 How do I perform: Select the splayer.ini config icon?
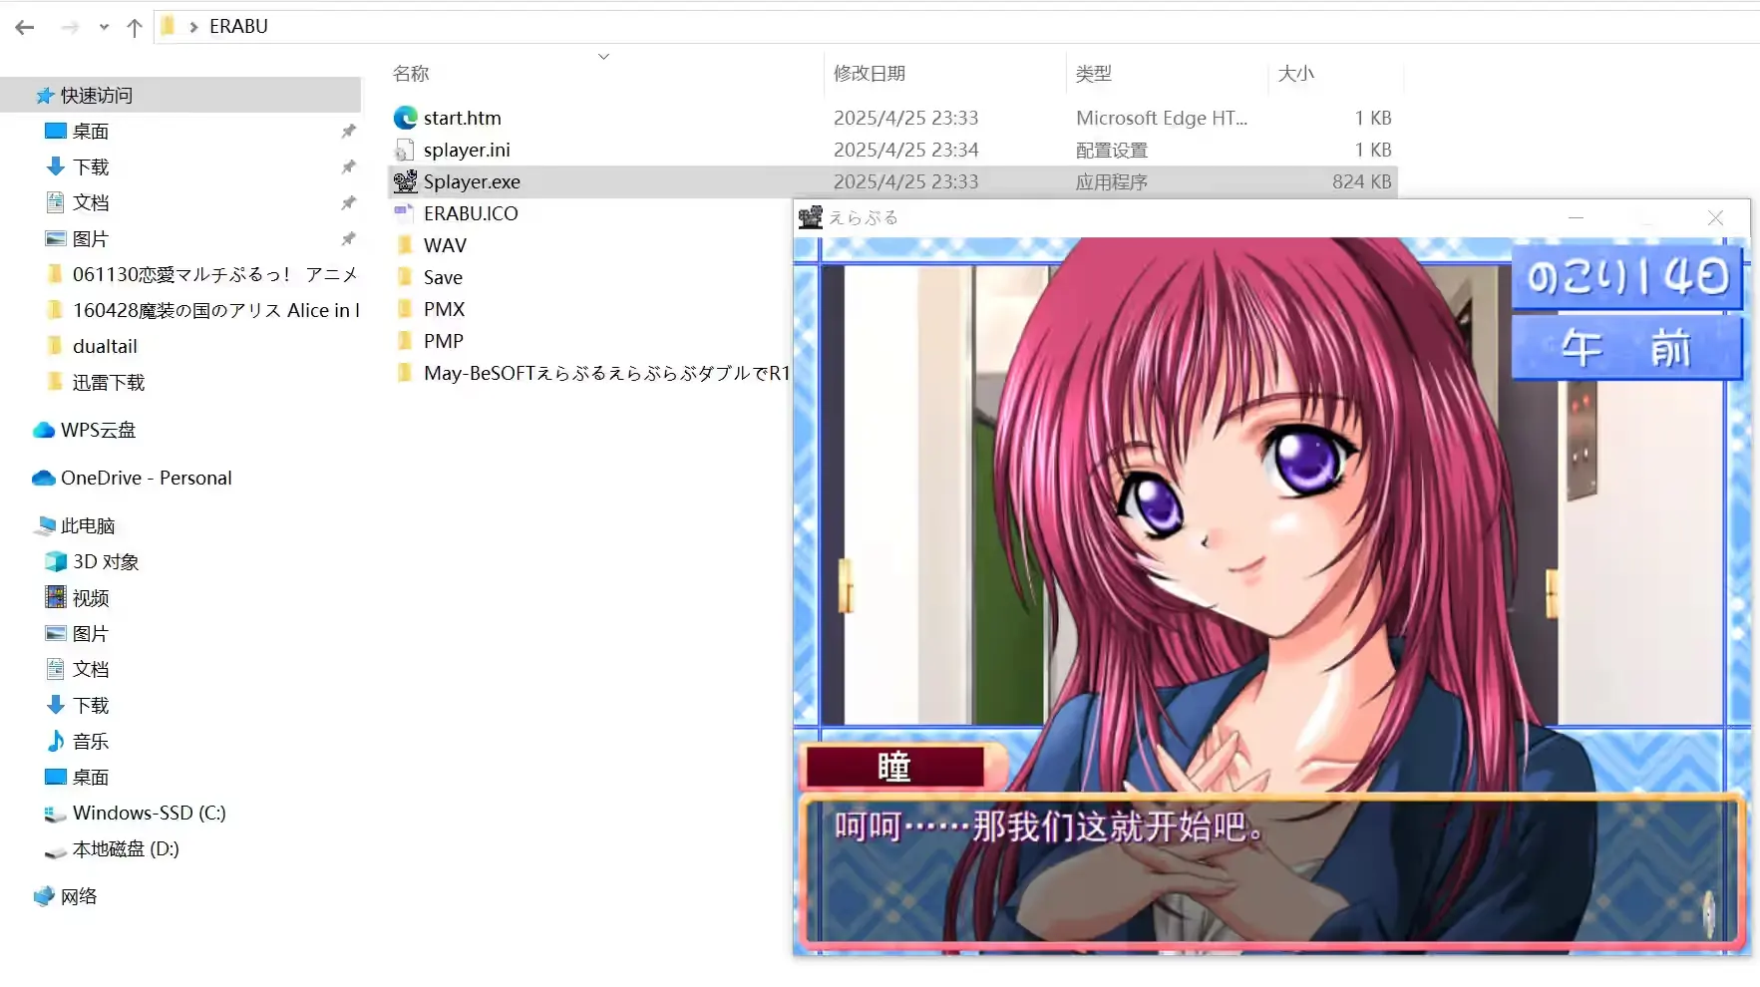pyautogui.click(x=405, y=150)
